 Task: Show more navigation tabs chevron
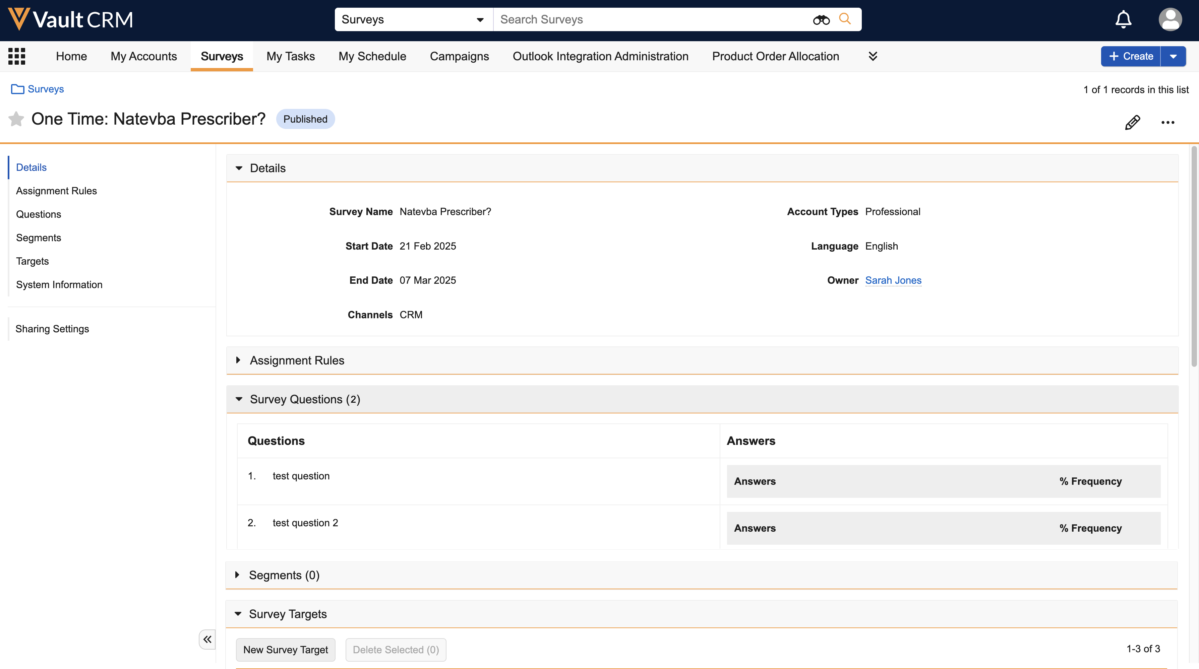click(873, 56)
